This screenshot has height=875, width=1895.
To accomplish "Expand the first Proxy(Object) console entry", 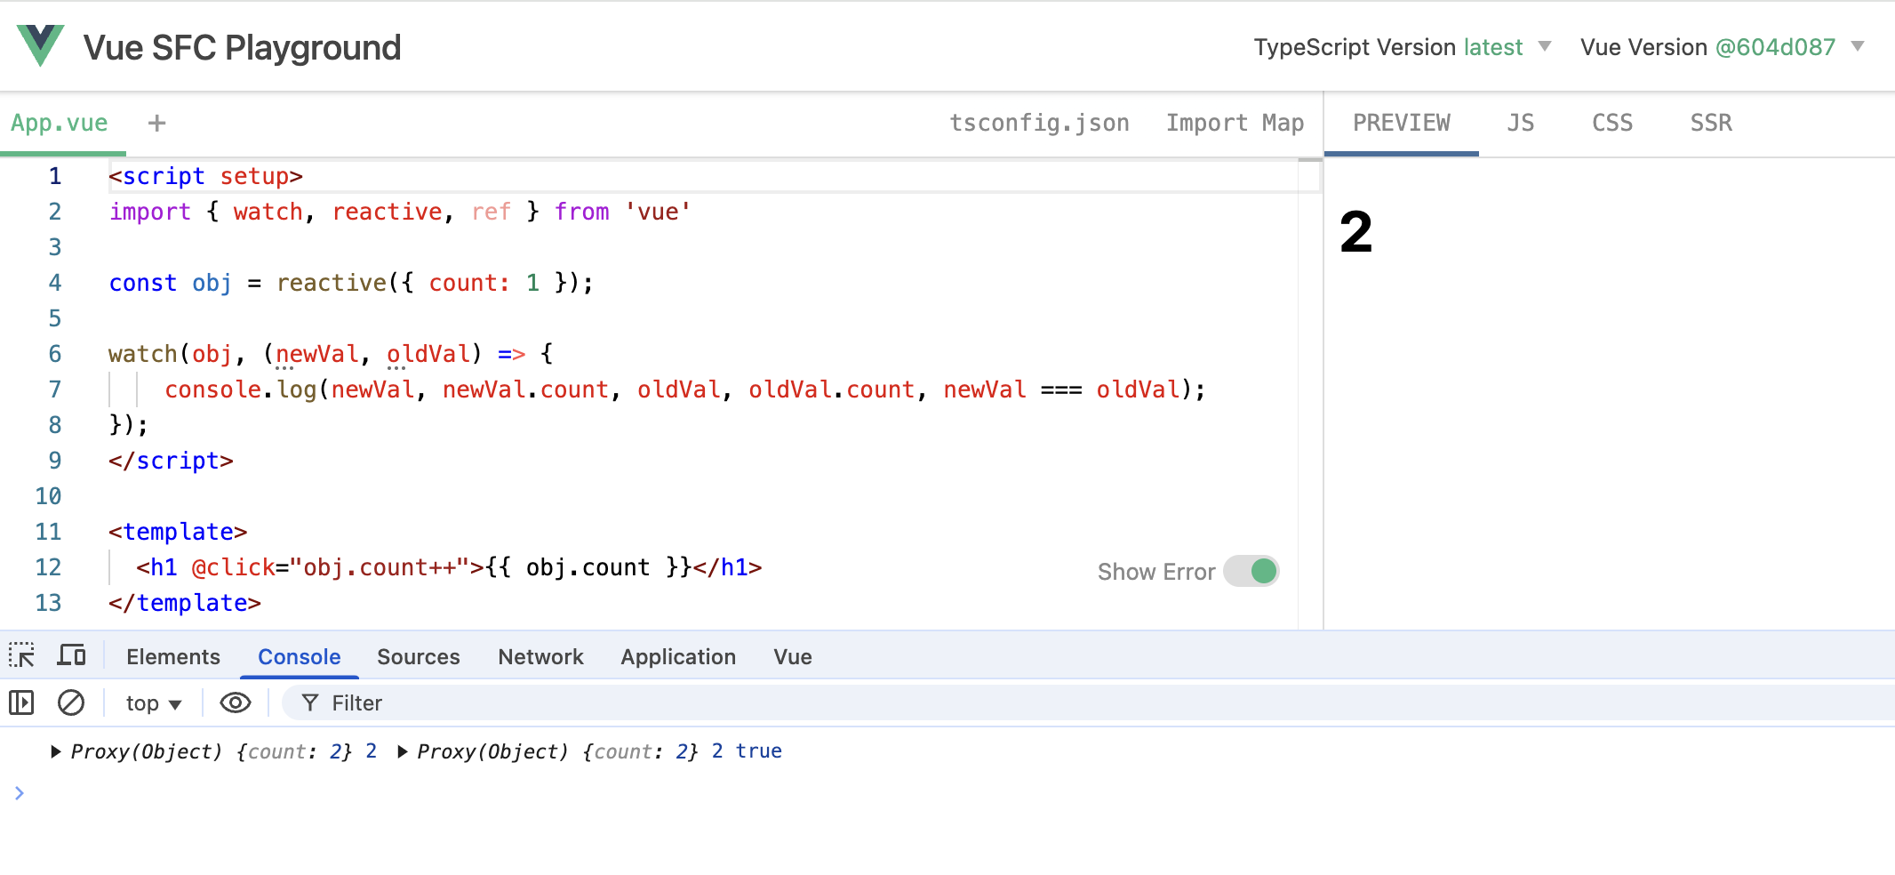I will (56, 752).
